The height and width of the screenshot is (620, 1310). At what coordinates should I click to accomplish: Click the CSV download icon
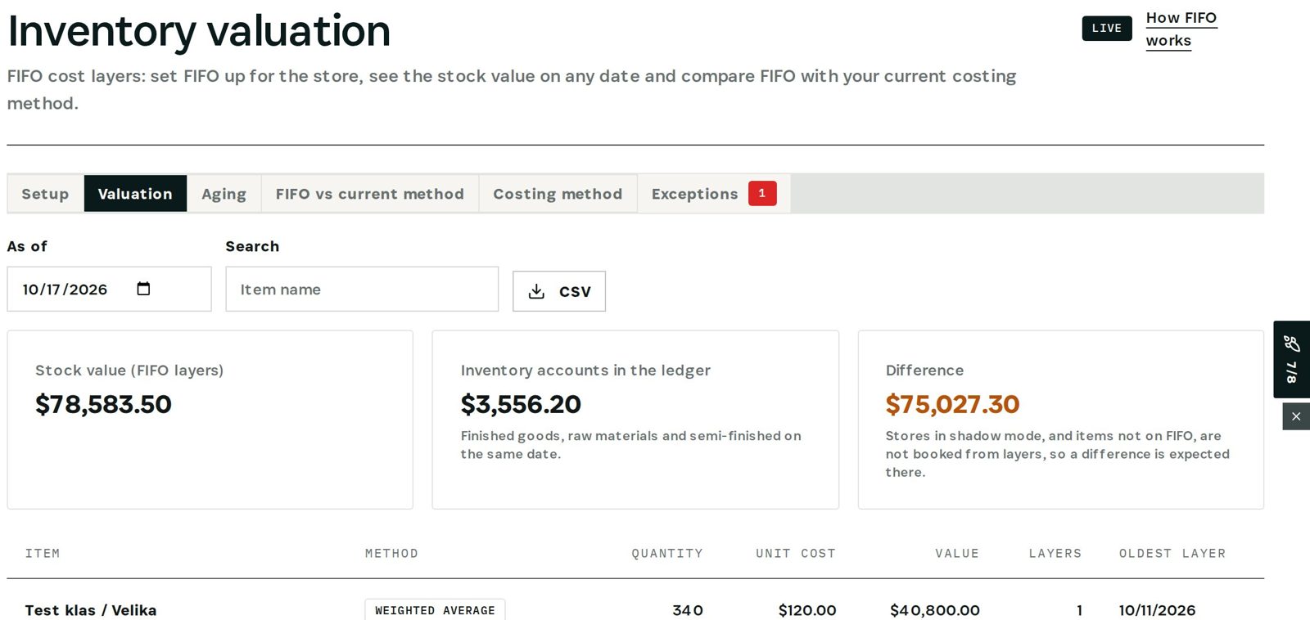coord(536,291)
